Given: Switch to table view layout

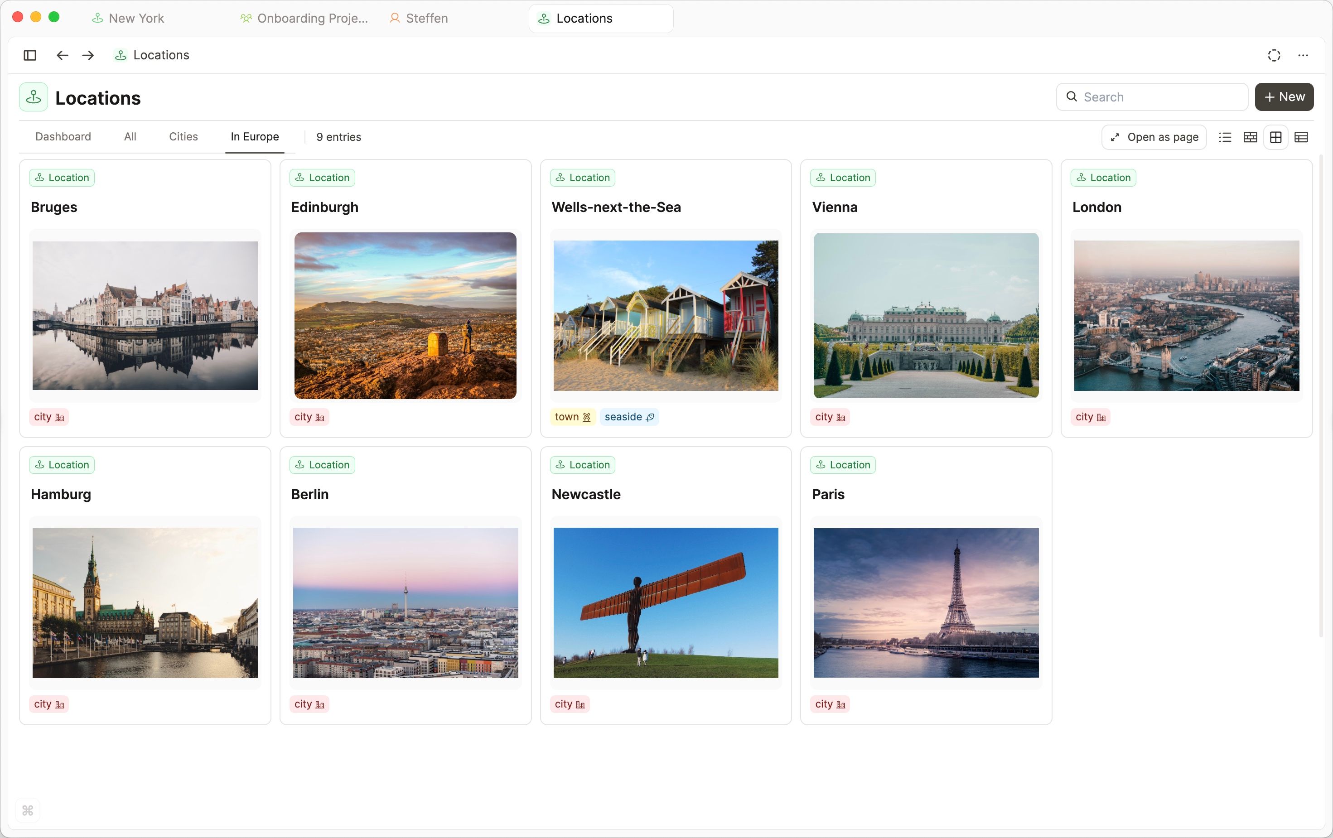Looking at the screenshot, I should pyautogui.click(x=1301, y=137).
